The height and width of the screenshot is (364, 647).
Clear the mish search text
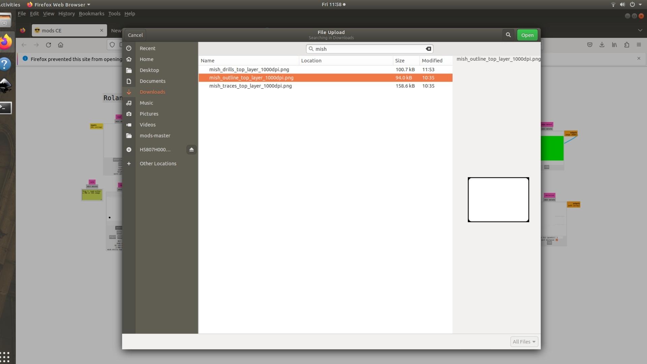pos(428,49)
